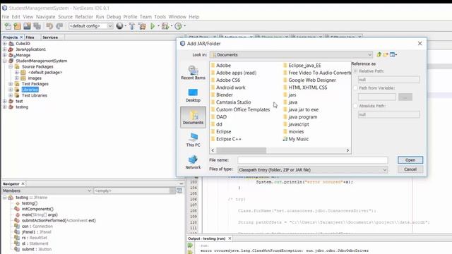Select Recent Items in dialog sidebar

[193, 72]
